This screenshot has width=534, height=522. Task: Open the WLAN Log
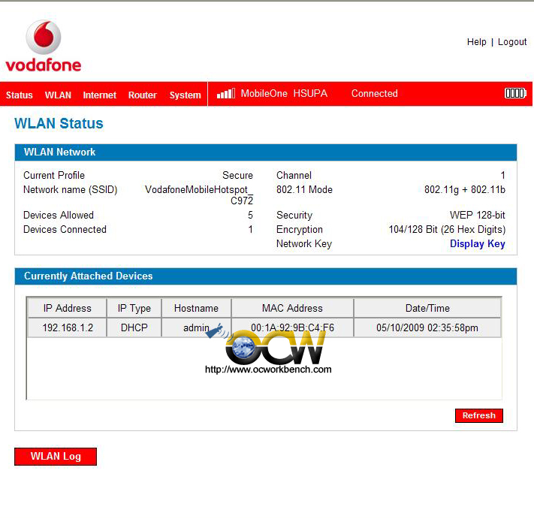[x=56, y=457]
